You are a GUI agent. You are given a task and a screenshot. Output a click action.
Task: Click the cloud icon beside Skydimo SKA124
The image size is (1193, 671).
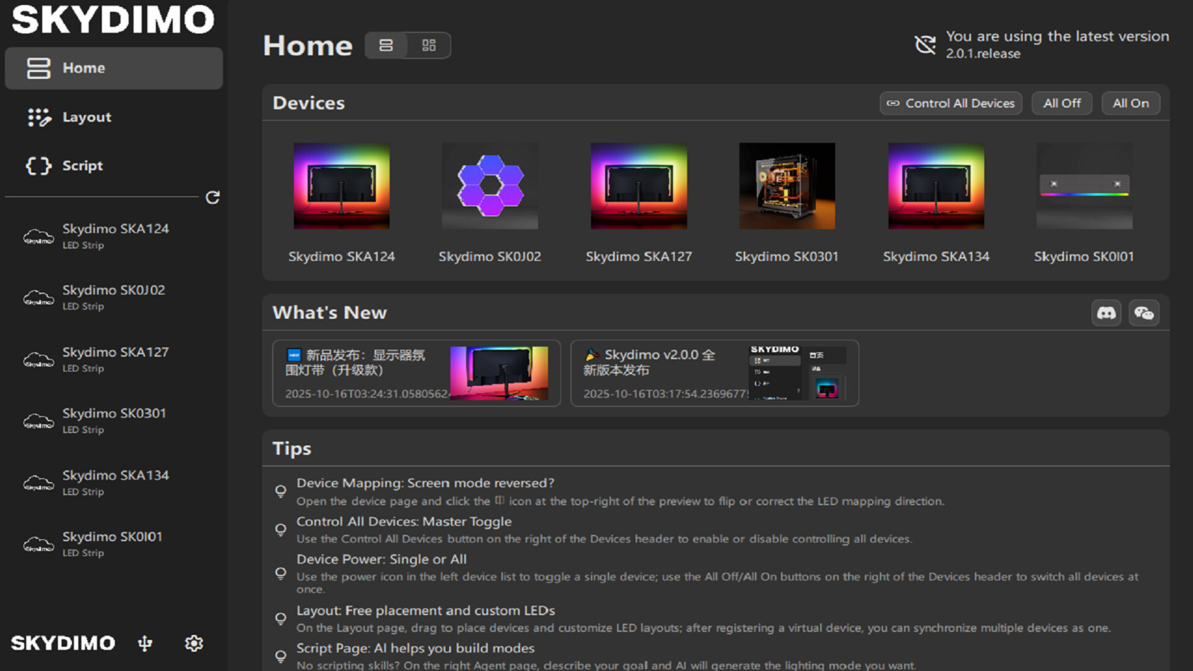pos(39,236)
